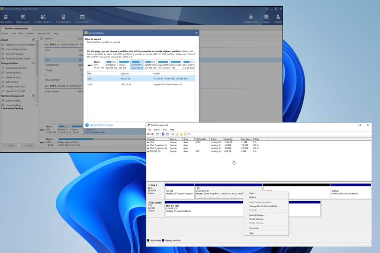Viewport: 380px width, 253px height.
Task: Choose Convert NTFS to FAT
Action: tap(15, 91)
